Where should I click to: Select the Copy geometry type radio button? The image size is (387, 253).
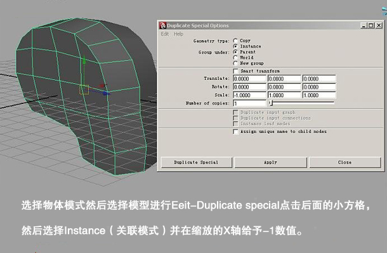tap(235, 41)
